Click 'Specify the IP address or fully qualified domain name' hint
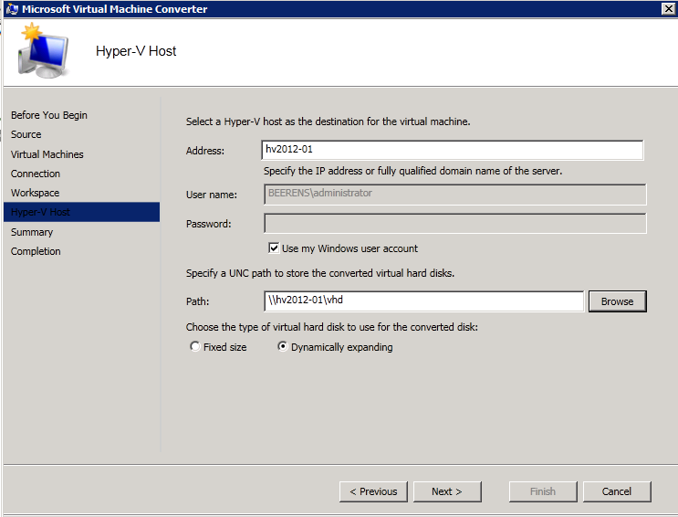The width and height of the screenshot is (678, 517). [413, 171]
